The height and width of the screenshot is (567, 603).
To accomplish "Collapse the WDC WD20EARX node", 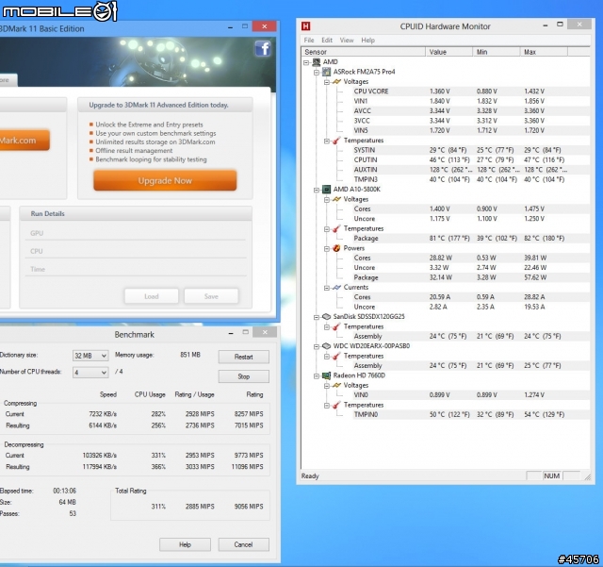I will coord(317,346).
